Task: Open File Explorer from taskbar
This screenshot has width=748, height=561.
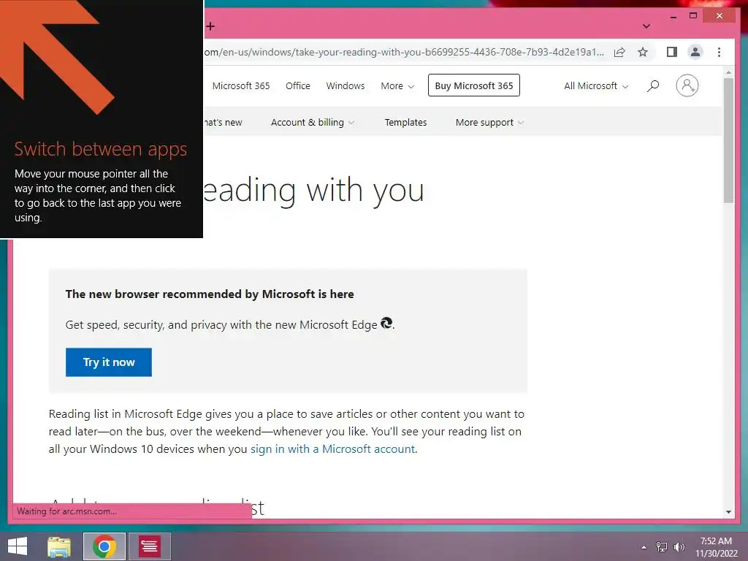Action: [59, 546]
